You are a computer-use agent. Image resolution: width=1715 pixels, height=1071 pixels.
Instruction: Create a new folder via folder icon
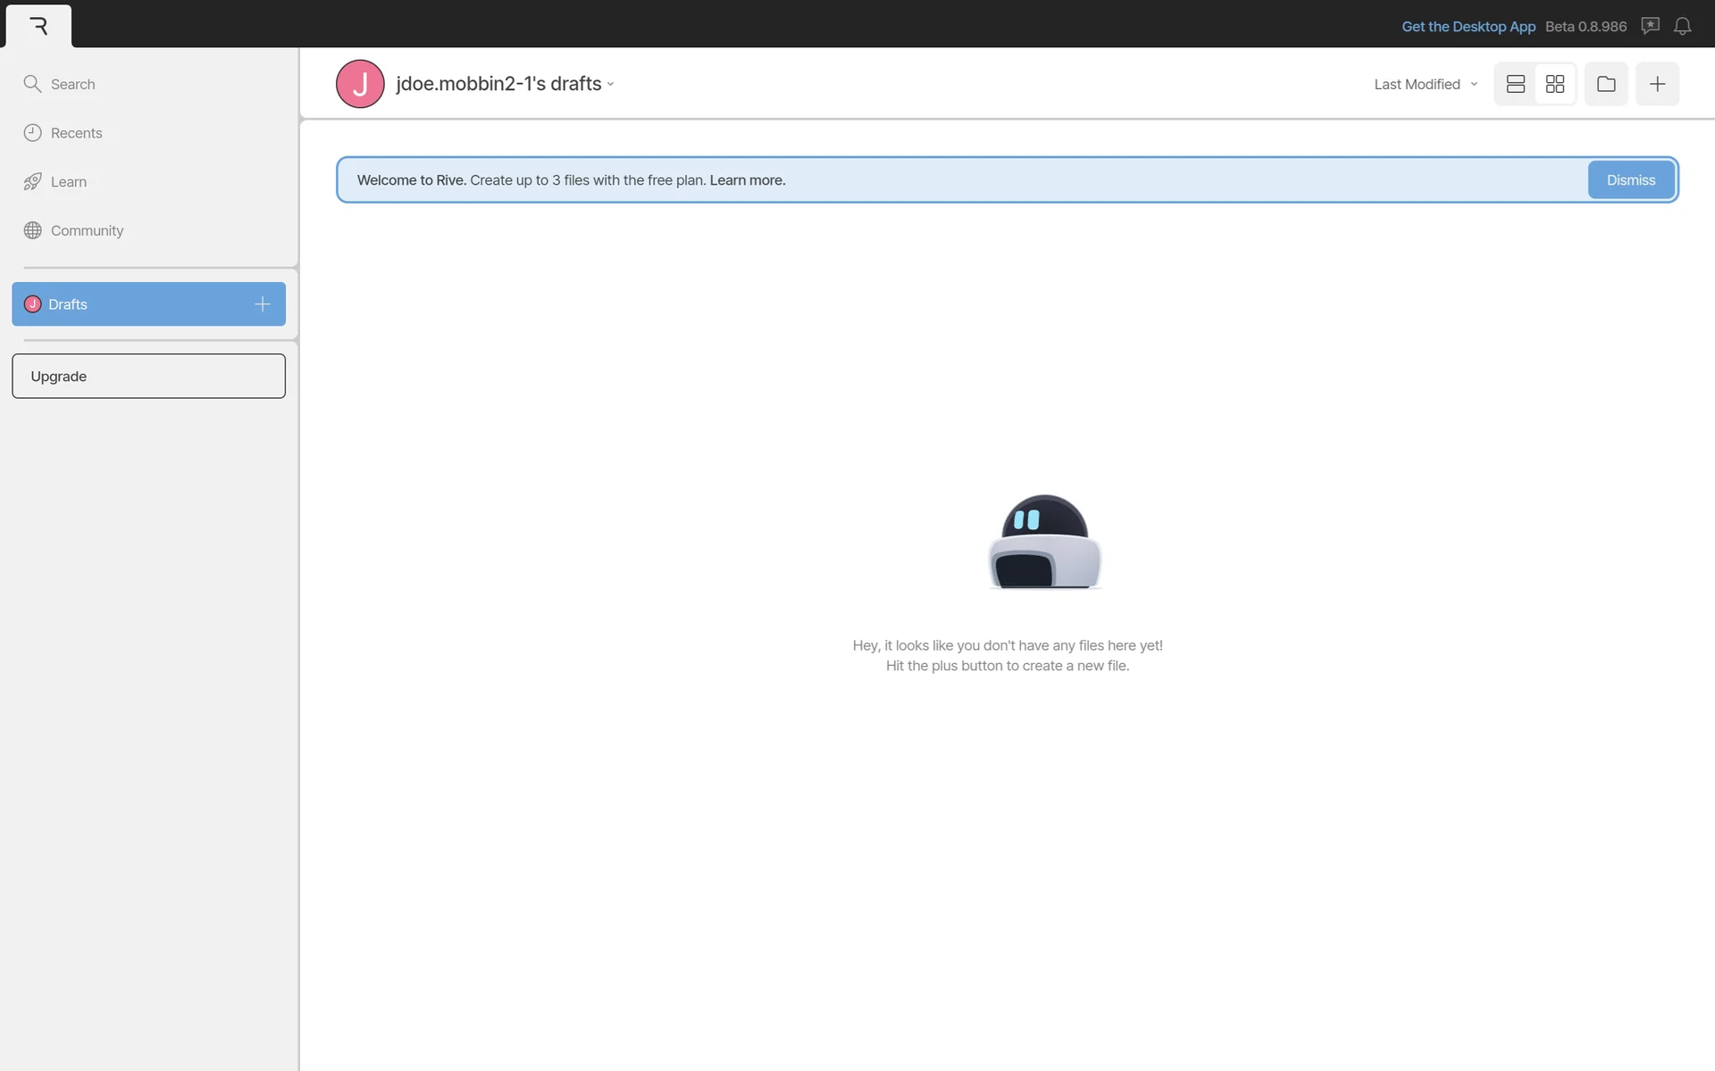click(x=1606, y=84)
